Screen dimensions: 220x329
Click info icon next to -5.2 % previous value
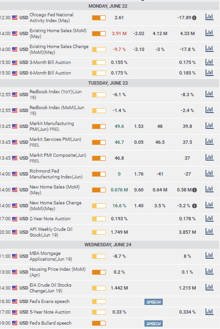click(194, 206)
